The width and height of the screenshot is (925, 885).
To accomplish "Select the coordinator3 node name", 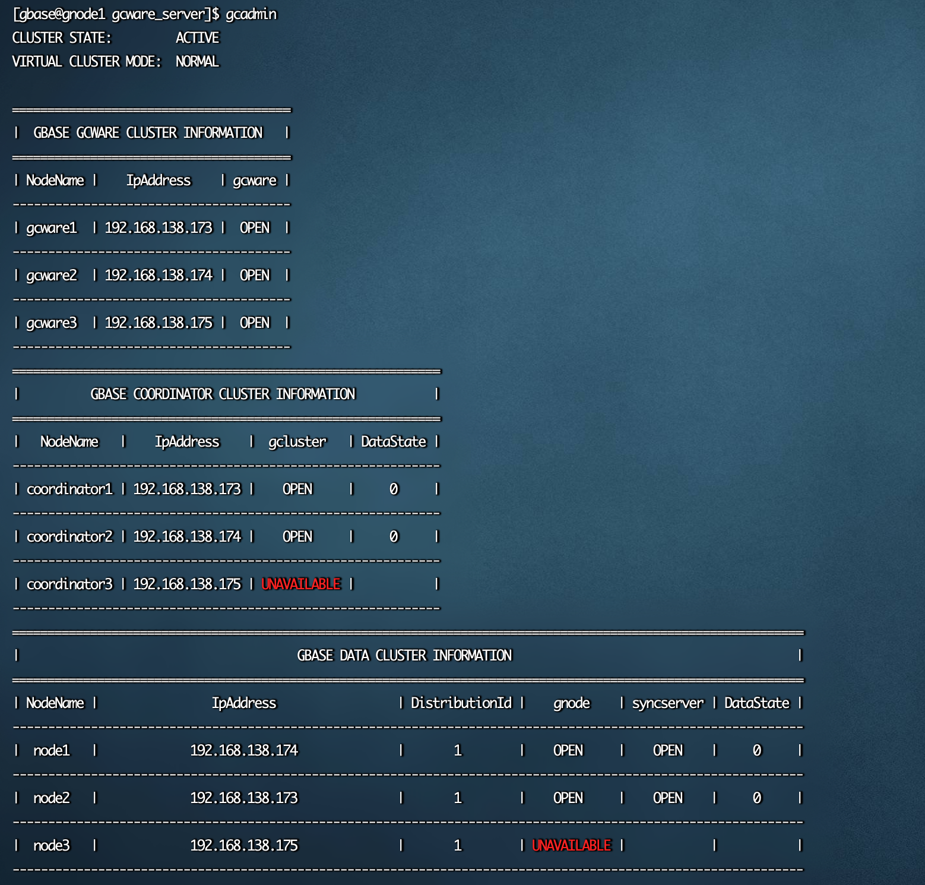I will [x=69, y=584].
